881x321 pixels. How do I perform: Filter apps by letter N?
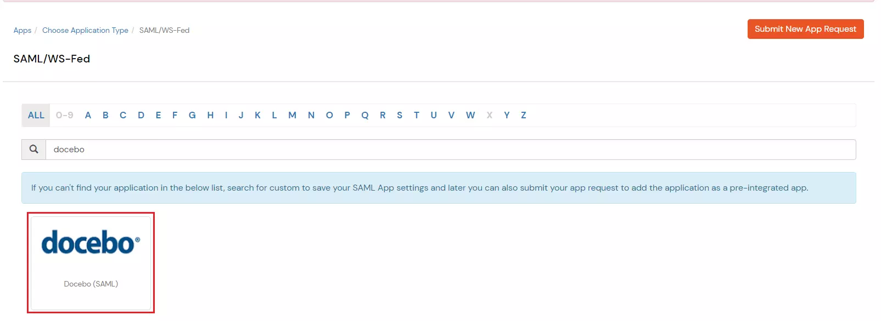tap(311, 115)
